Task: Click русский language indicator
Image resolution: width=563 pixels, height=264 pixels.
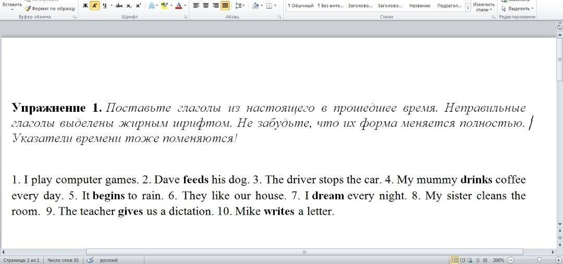Action: coord(109,260)
